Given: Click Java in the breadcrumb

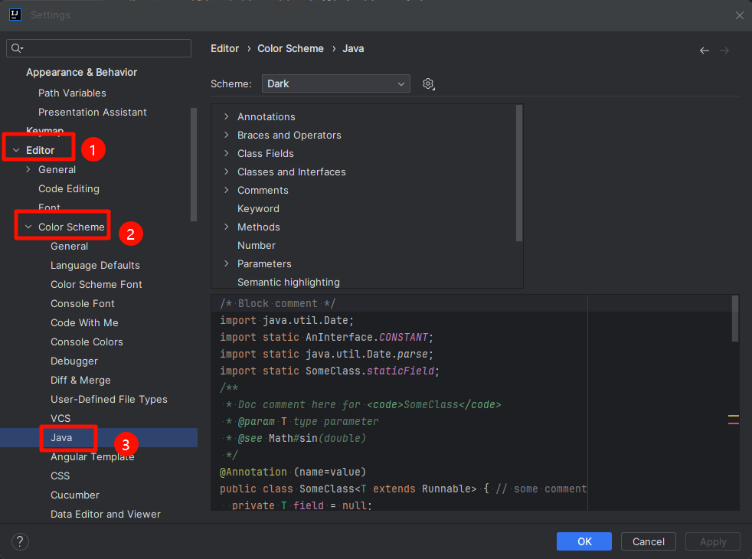Looking at the screenshot, I should [353, 48].
